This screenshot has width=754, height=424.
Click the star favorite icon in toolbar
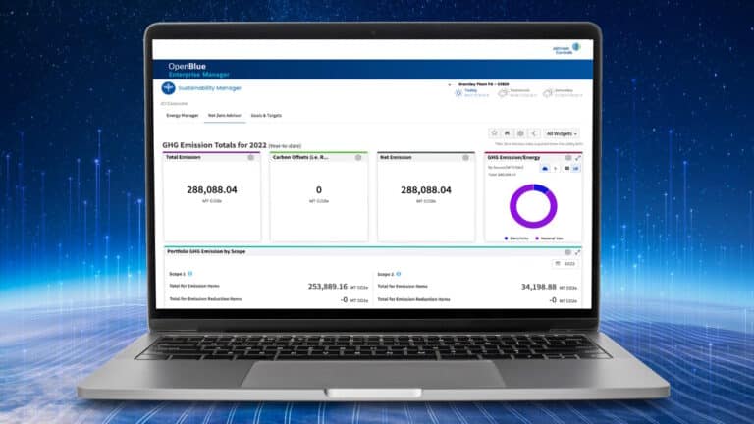(494, 133)
